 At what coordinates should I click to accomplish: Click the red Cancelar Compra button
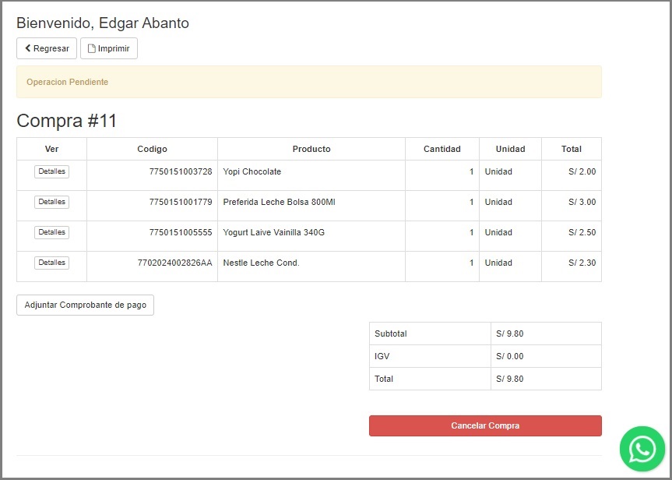click(485, 425)
